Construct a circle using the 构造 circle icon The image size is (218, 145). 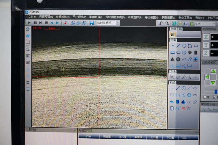pyautogui.click(x=184, y=88)
